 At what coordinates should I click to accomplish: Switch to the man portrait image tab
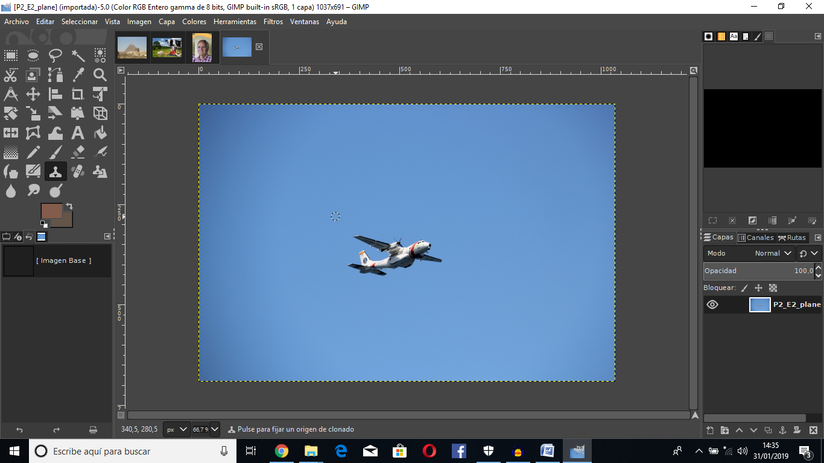202,48
